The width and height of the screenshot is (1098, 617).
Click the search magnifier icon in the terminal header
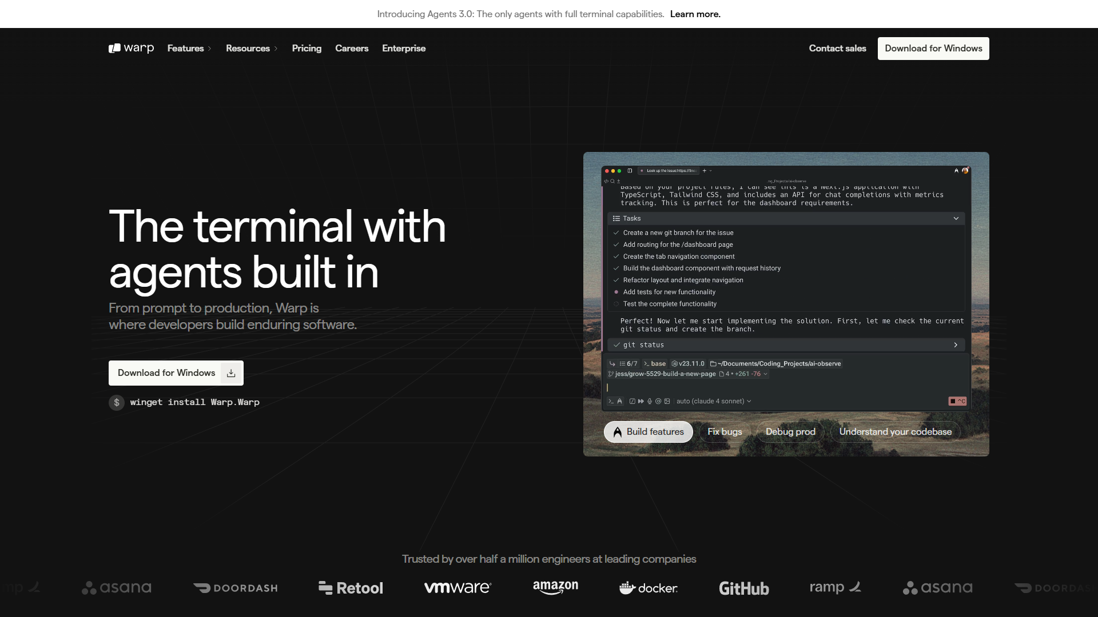[612, 181]
